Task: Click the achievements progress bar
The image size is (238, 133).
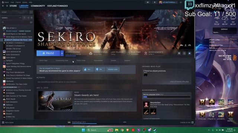Action: [167, 97]
